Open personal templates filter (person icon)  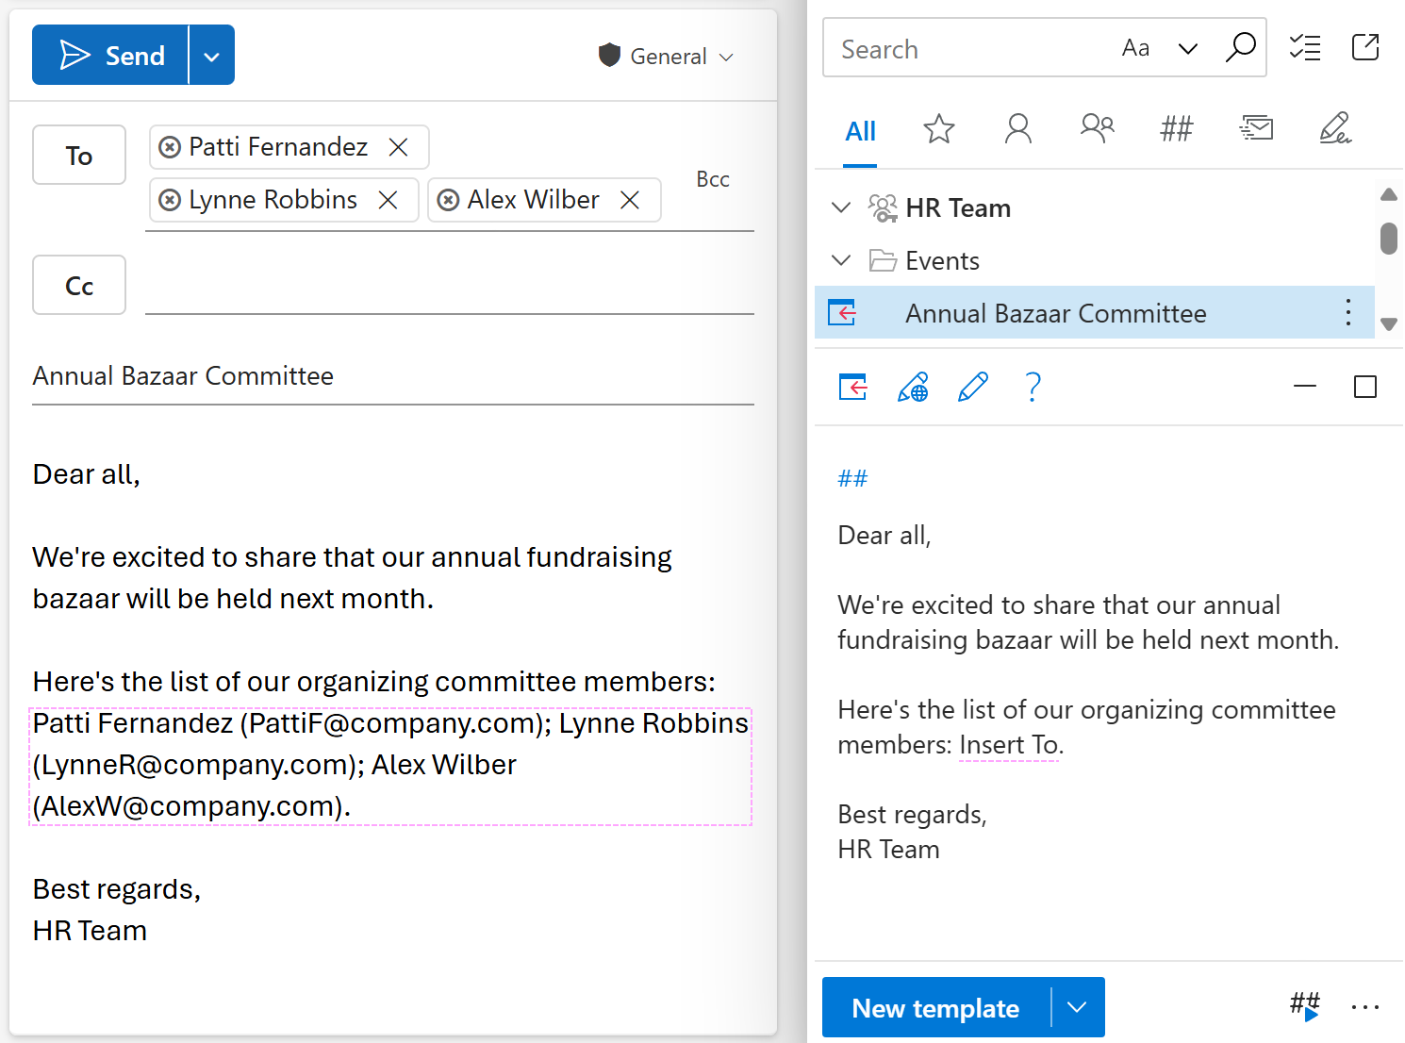(x=1017, y=129)
